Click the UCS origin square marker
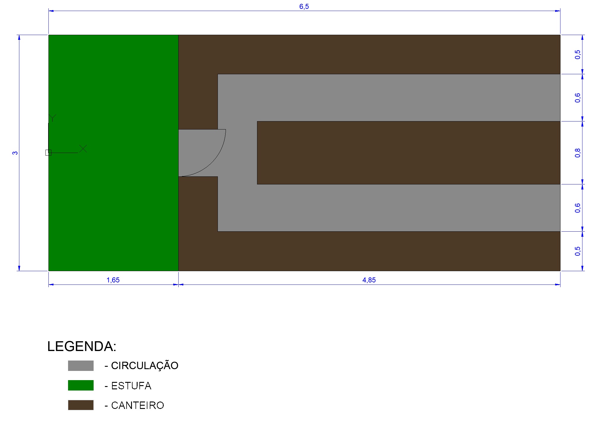 click(48, 153)
